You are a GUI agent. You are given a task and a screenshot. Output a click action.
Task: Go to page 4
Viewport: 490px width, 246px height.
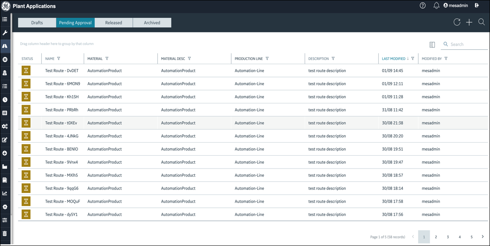pos(460,237)
